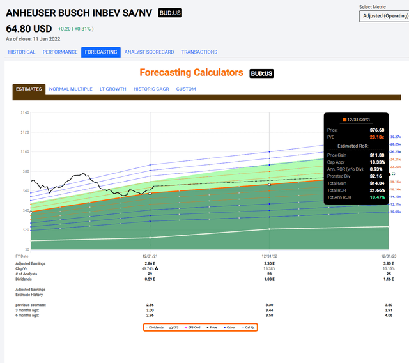
Task: Open the LT GROWTH calculator
Action: coord(113,89)
